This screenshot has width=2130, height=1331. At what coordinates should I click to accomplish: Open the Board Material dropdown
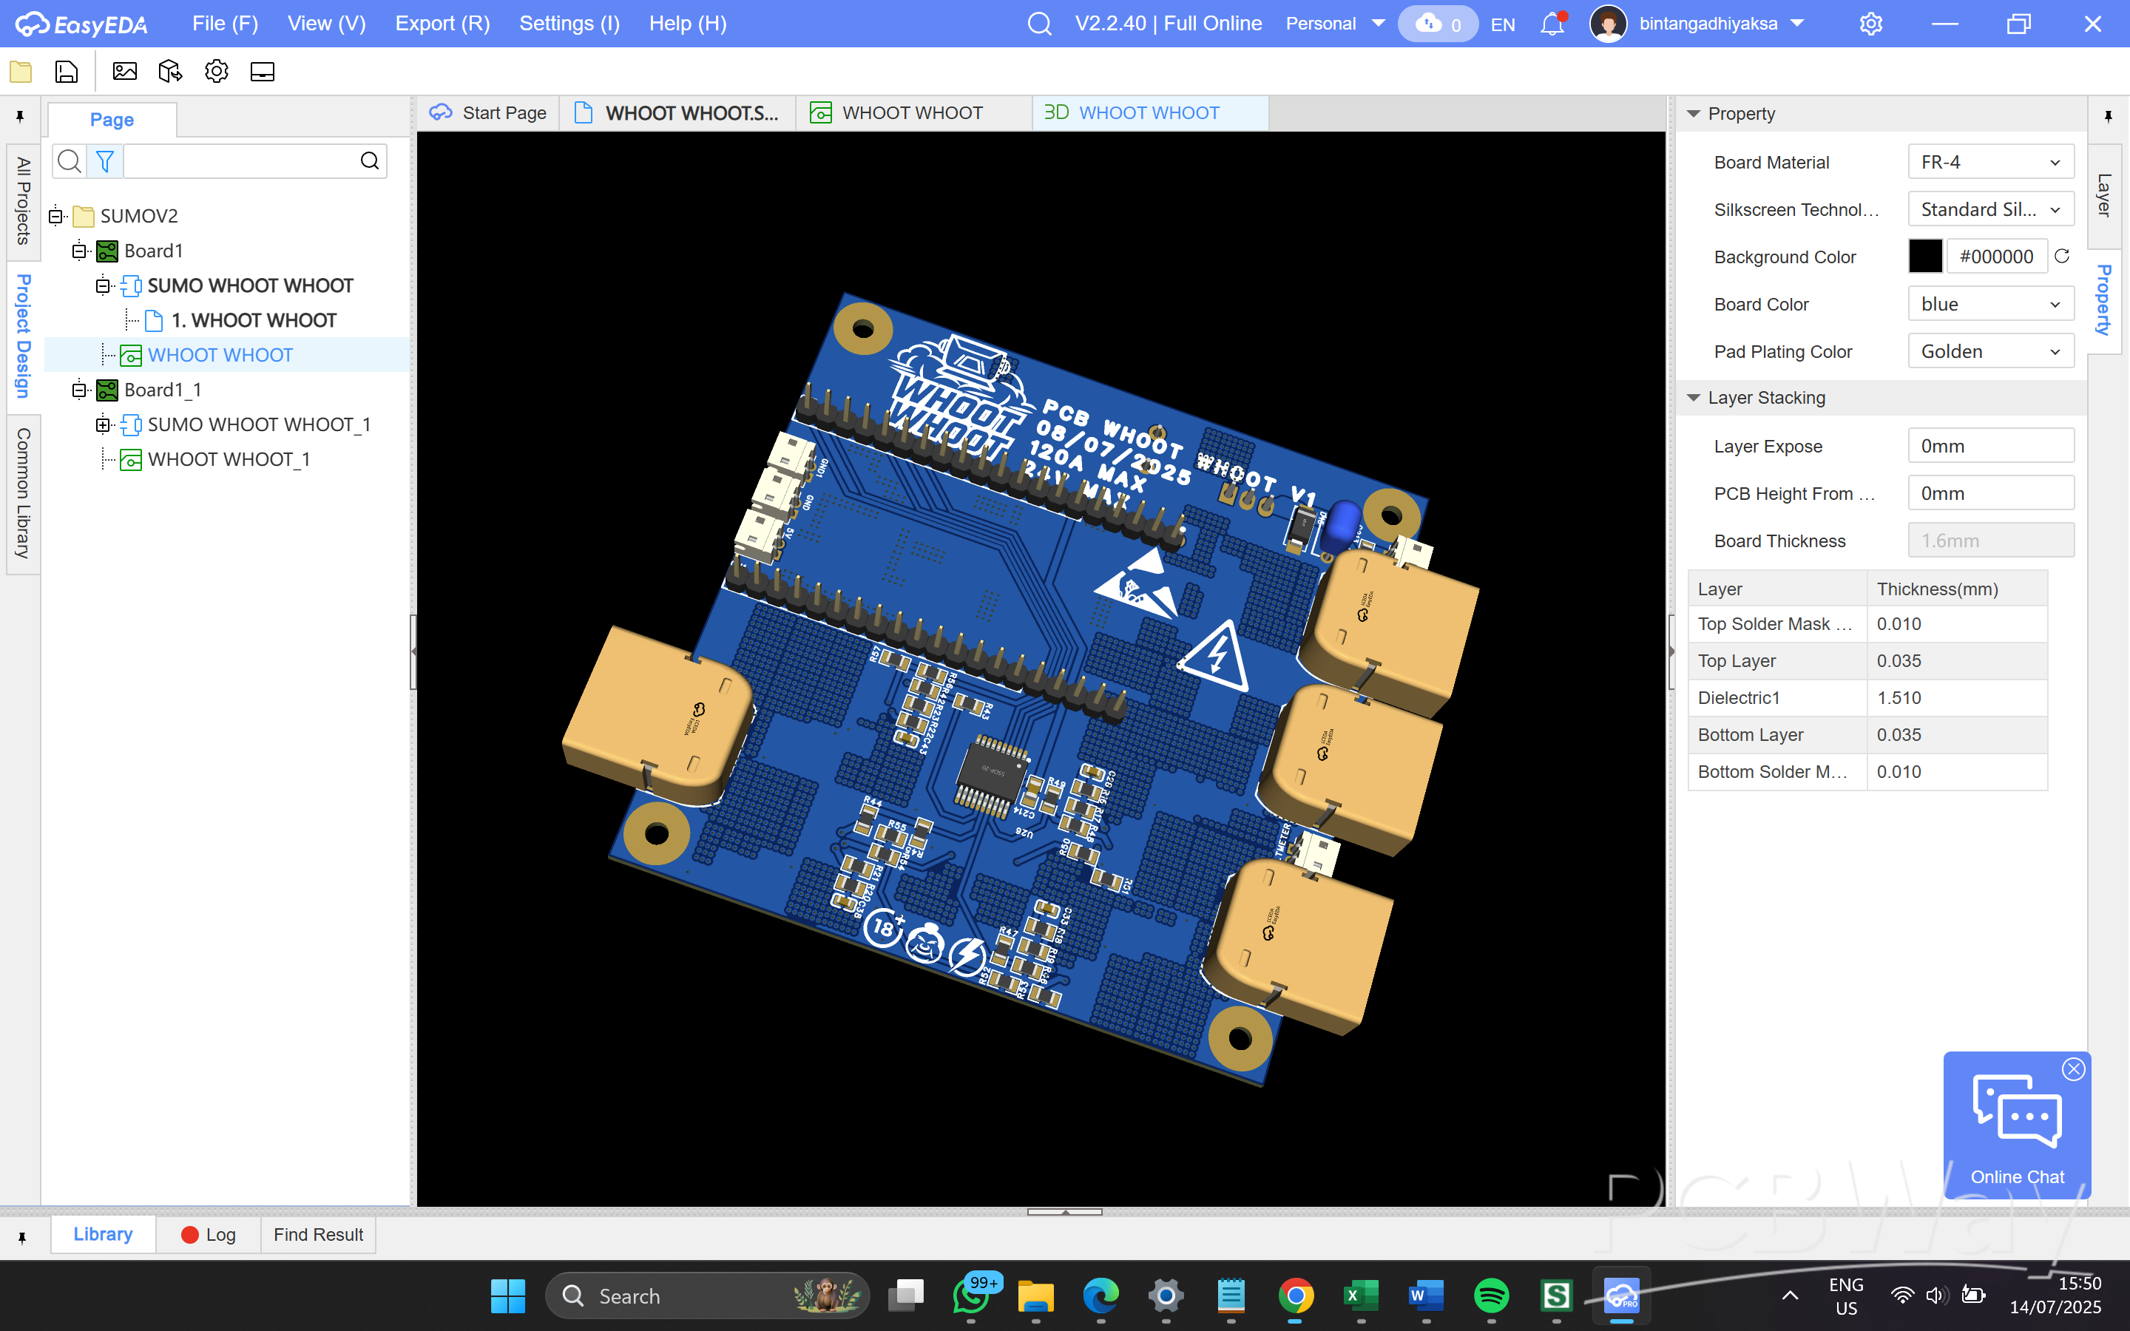click(x=1991, y=162)
